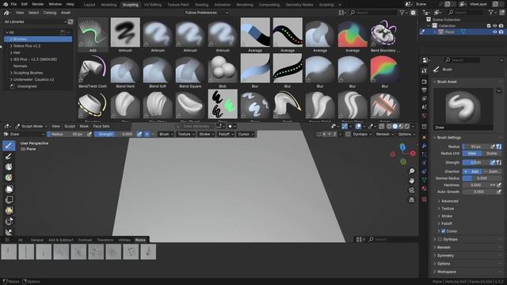Open the Falloff dropdown in tool header
The image size is (507, 285).
pos(225,134)
